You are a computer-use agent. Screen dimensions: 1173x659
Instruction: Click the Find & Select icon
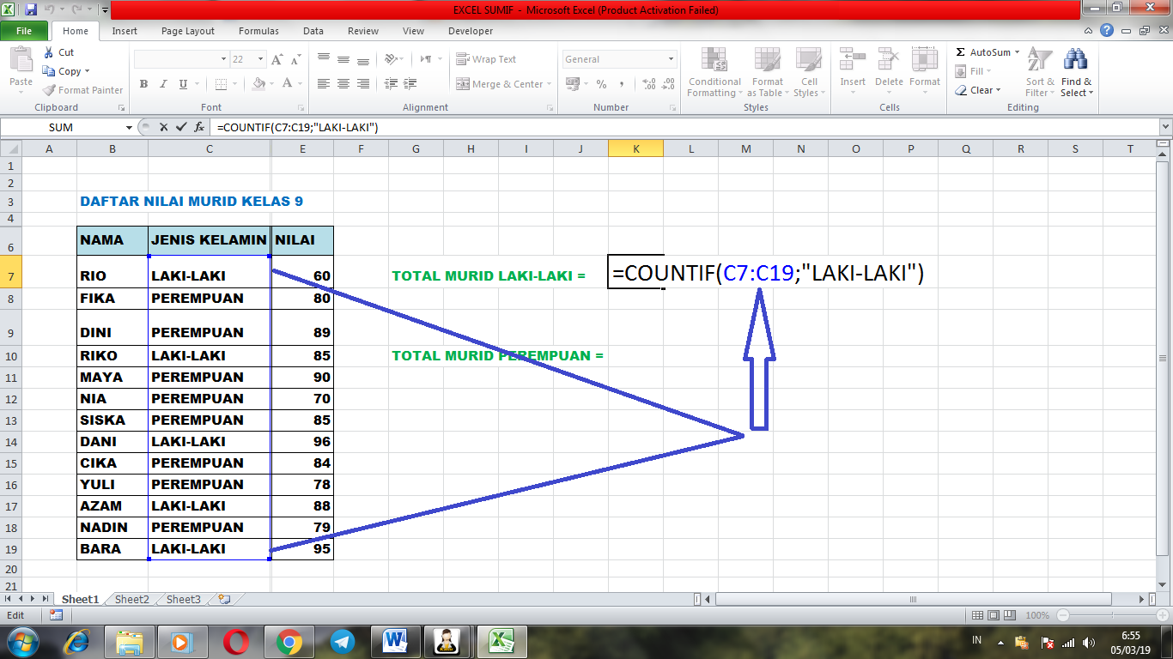click(1076, 74)
